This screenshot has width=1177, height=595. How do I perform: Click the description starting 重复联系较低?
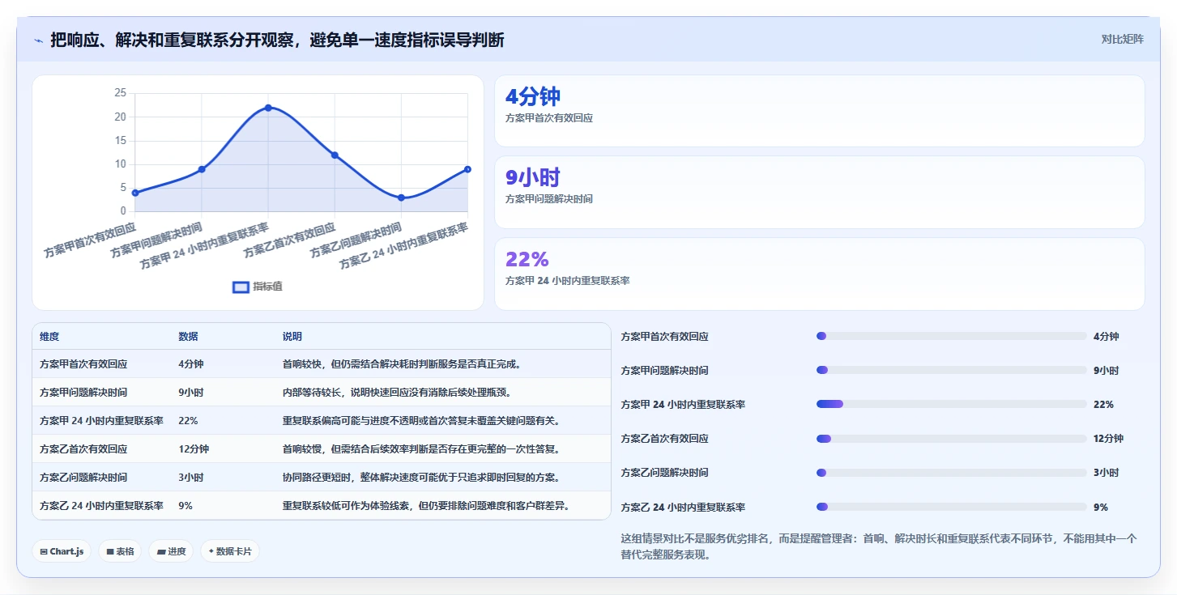(427, 506)
